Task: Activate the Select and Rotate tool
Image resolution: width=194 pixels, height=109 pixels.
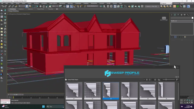Action: click(44, 6)
